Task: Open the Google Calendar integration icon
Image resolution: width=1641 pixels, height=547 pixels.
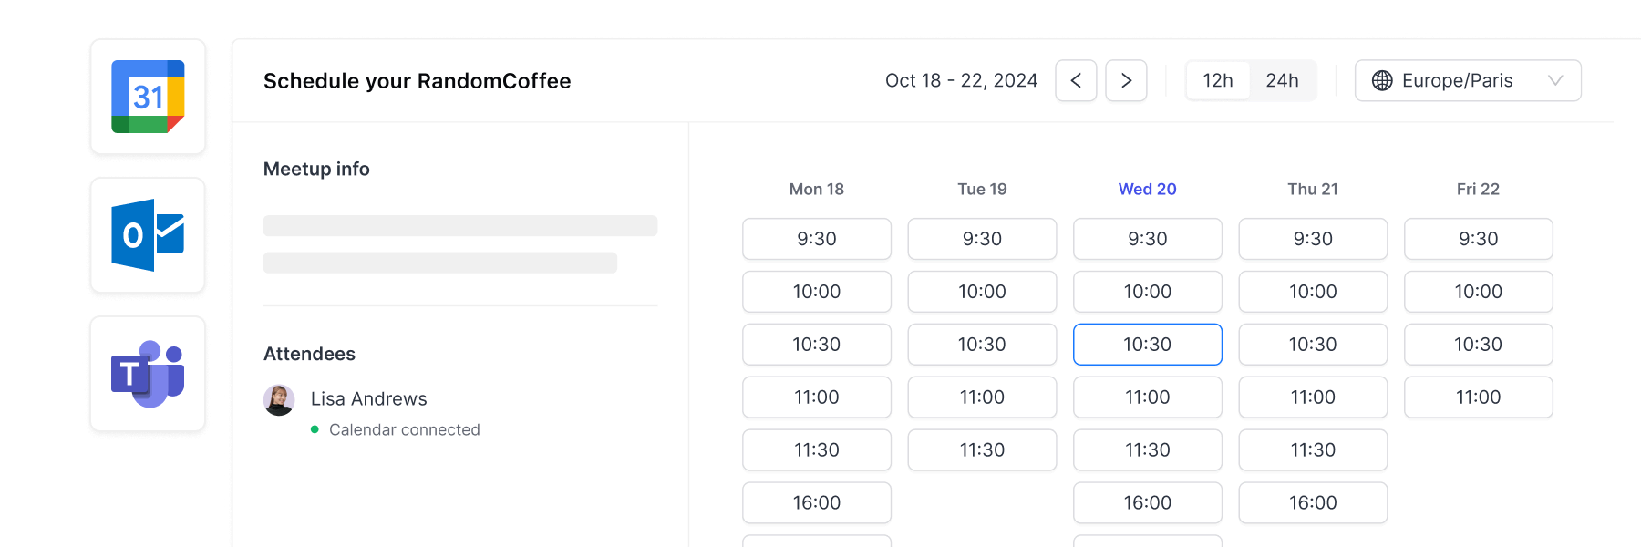Action: (x=148, y=97)
